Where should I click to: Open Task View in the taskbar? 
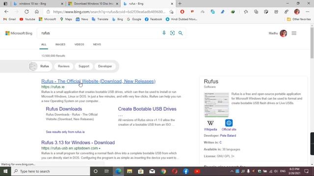[106, 171]
